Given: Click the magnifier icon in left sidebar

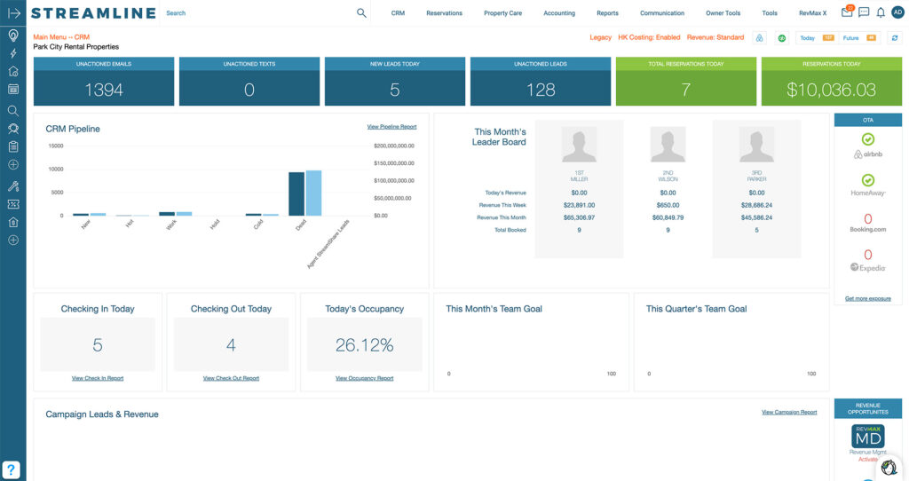Looking at the screenshot, I should point(13,111).
